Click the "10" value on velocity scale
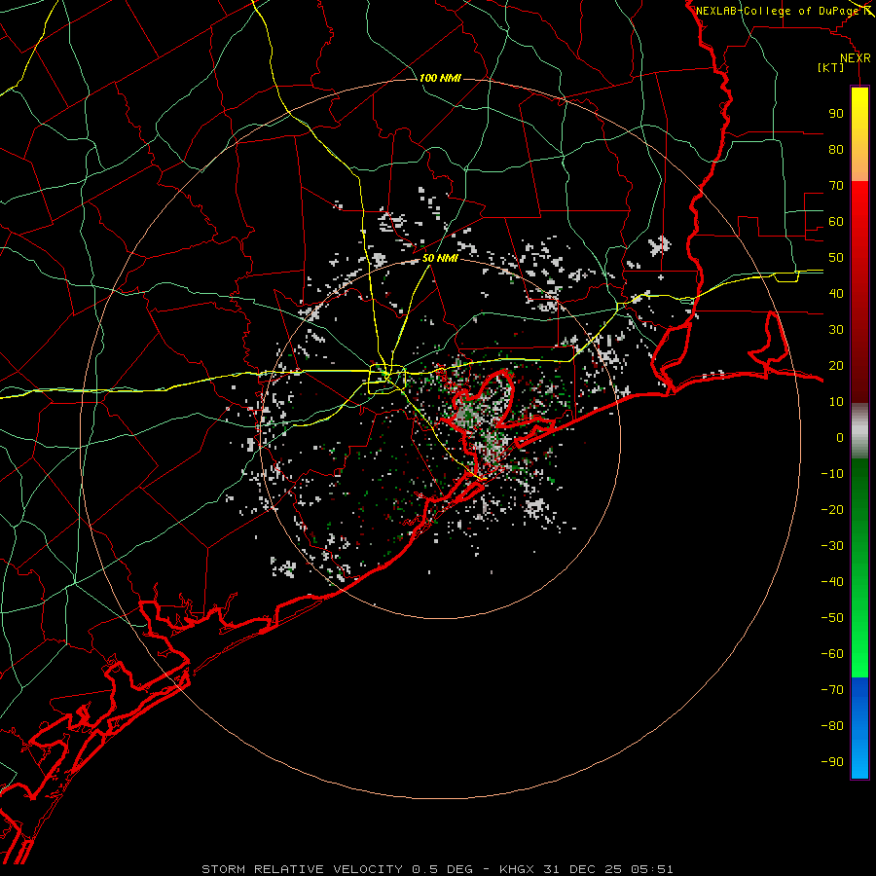 pyautogui.click(x=836, y=402)
